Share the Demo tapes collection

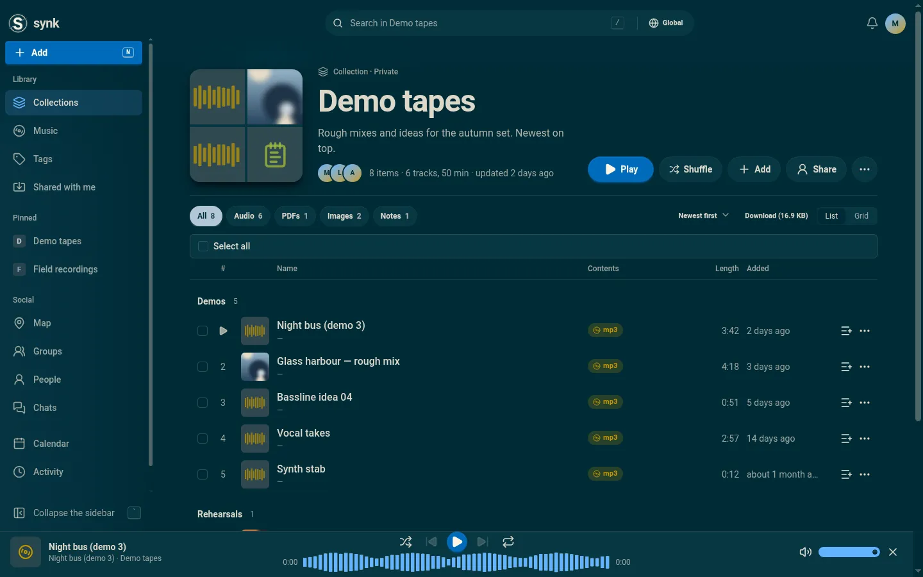pyautogui.click(x=816, y=169)
